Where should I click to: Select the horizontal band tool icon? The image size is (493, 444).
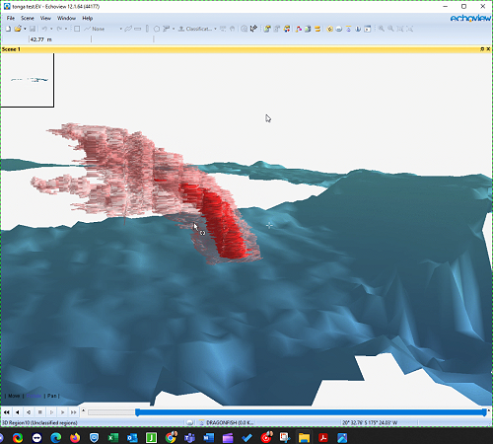pyautogui.click(x=138, y=29)
